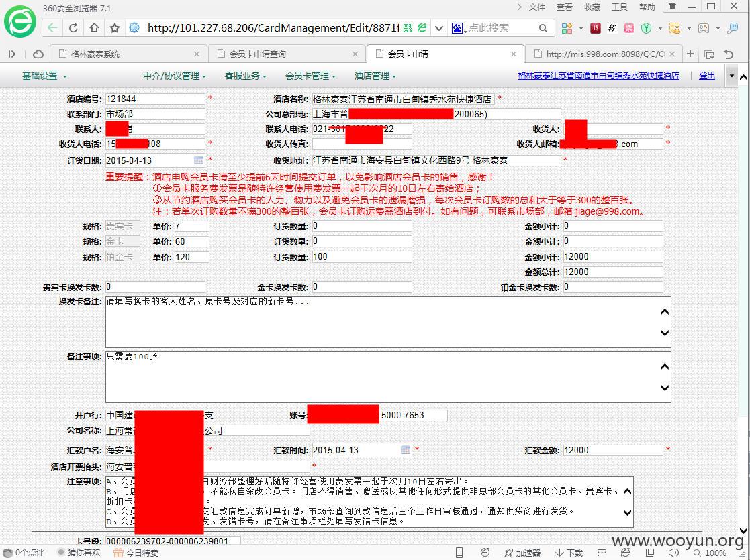Click the mobile phone icon in status bar
Screen dimensions: 750x560
(x=459, y=553)
